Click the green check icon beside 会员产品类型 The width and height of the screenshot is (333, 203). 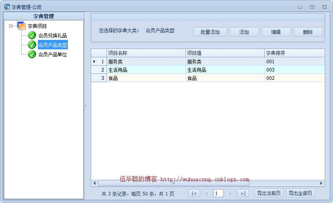[x=32, y=45]
